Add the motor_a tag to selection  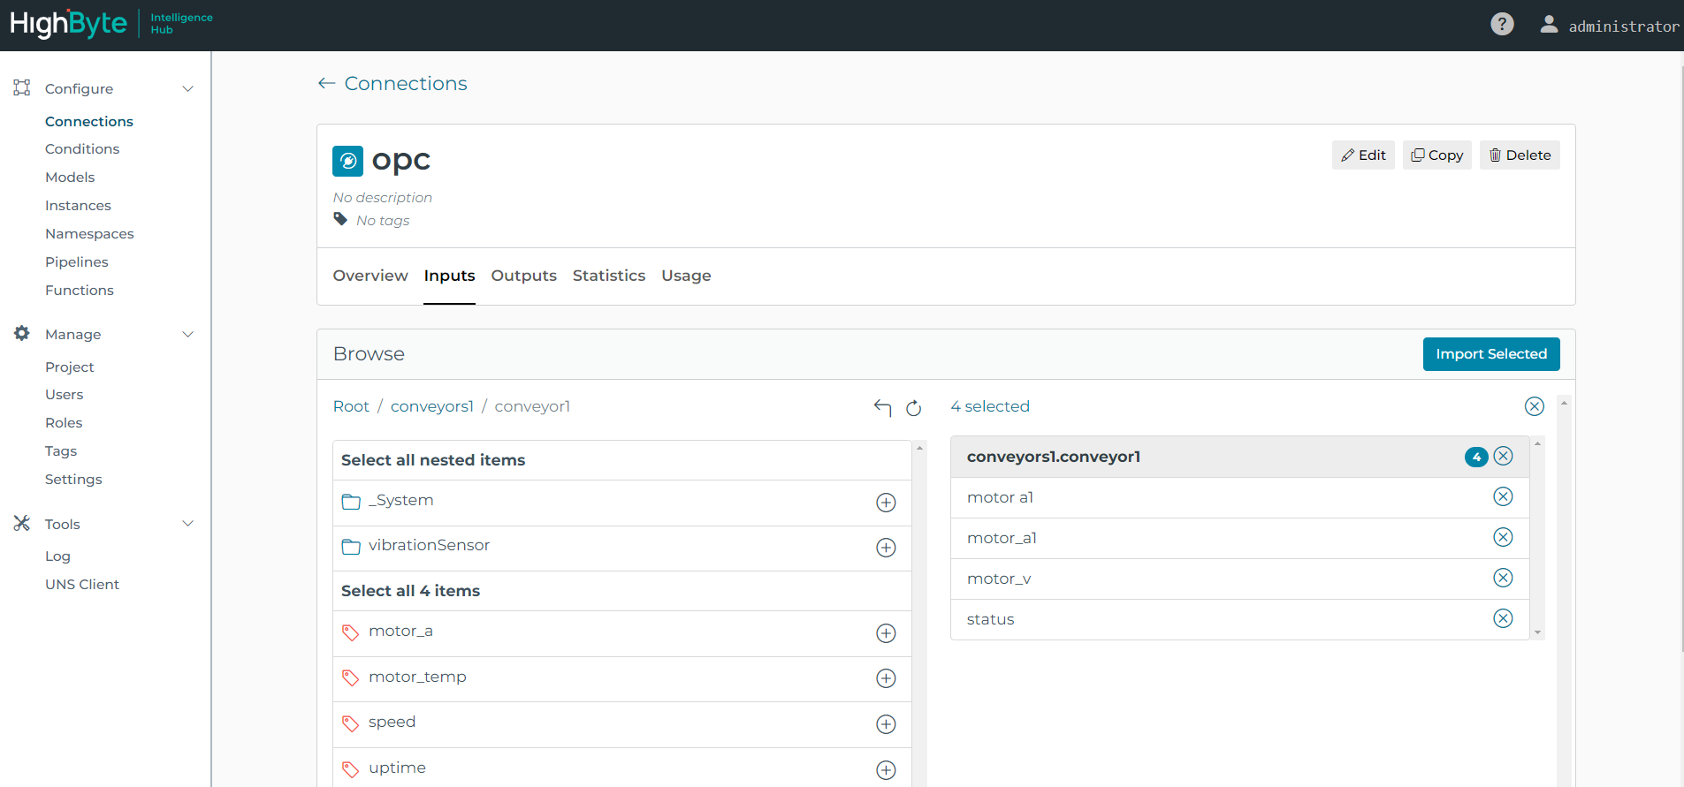886,633
